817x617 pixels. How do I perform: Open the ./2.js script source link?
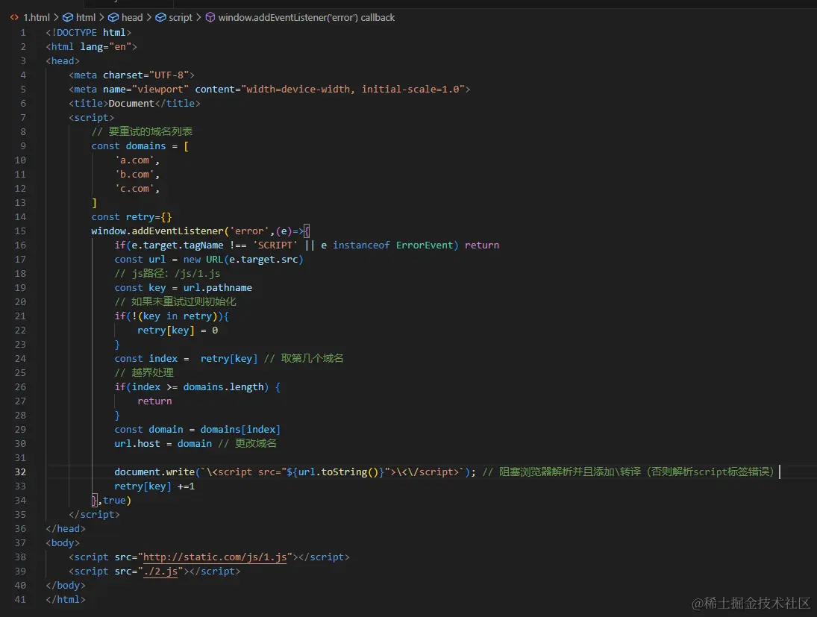[160, 571]
